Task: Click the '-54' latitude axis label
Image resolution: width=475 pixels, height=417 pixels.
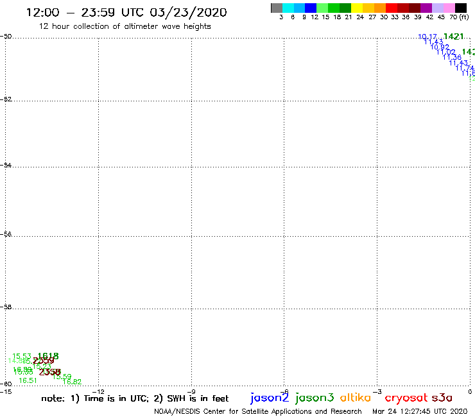Action: click(x=6, y=166)
